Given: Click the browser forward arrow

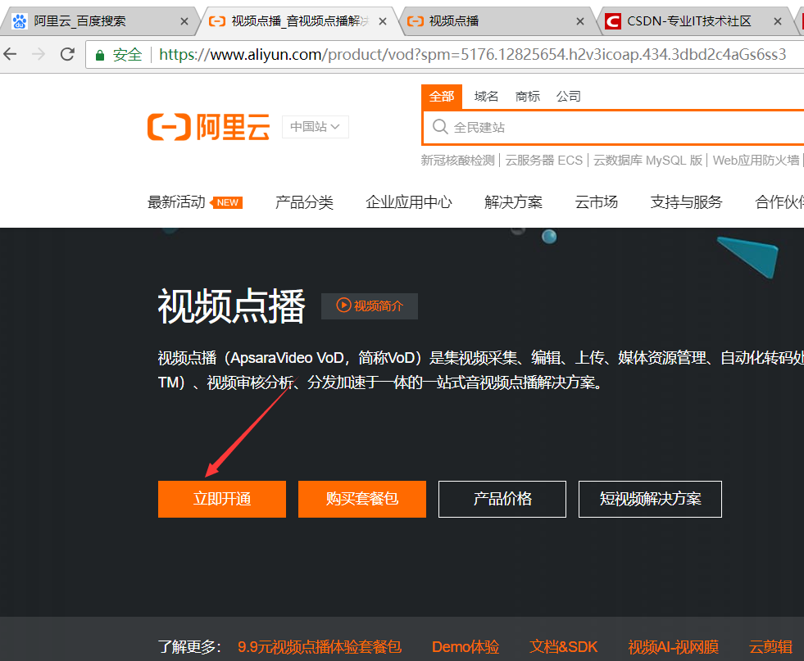Looking at the screenshot, I should [x=39, y=54].
